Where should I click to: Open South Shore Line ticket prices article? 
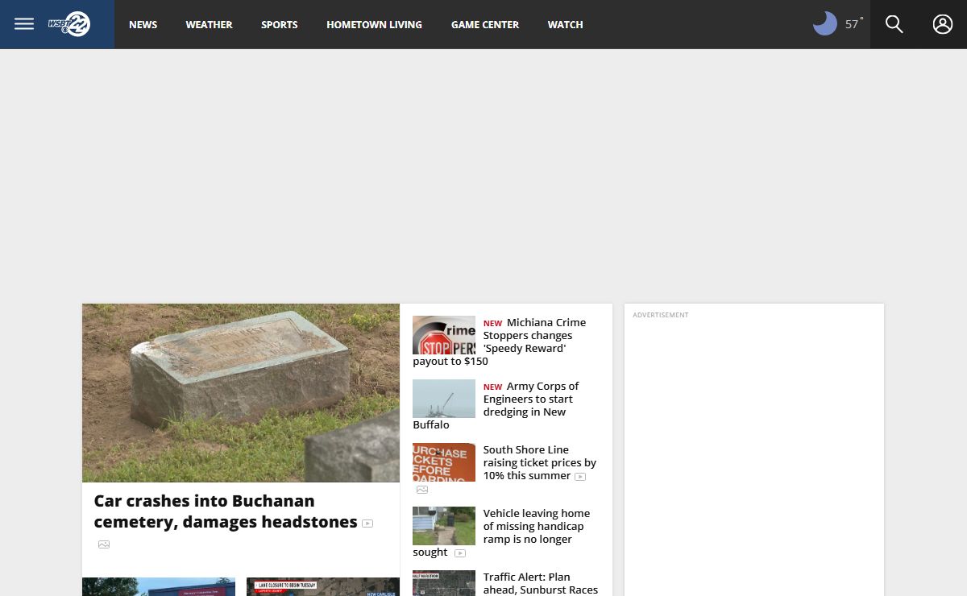click(x=539, y=462)
